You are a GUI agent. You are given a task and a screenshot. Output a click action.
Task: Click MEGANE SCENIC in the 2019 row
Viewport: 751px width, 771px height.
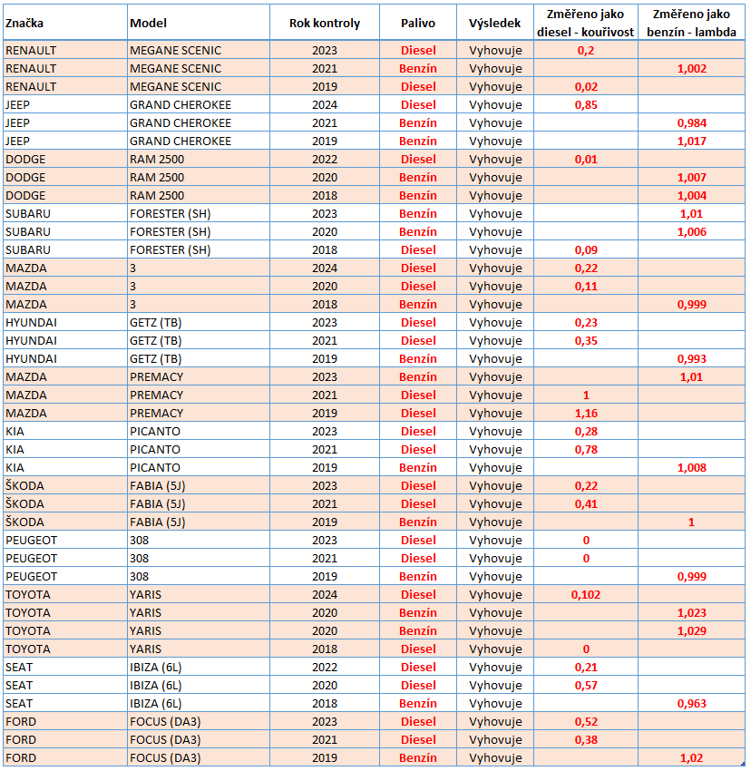click(176, 86)
